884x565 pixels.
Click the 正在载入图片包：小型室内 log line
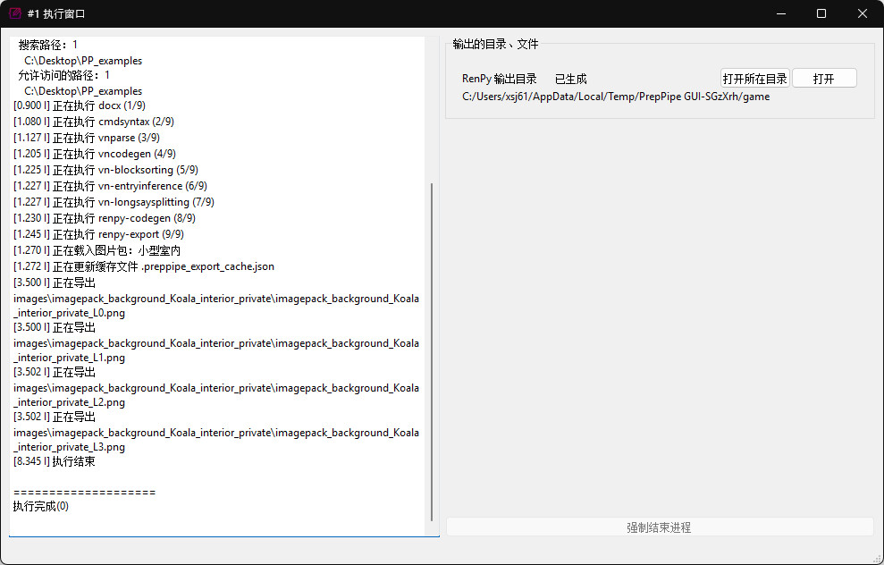click(97, 250)
